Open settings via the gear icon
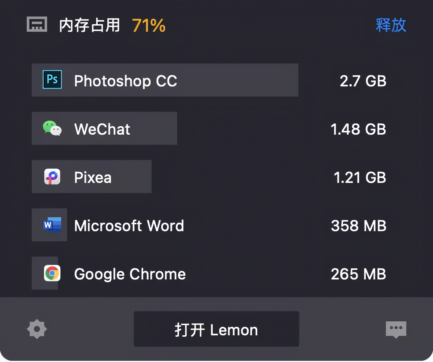The height and width of the screenshot is (362, 433). (37, 329)
